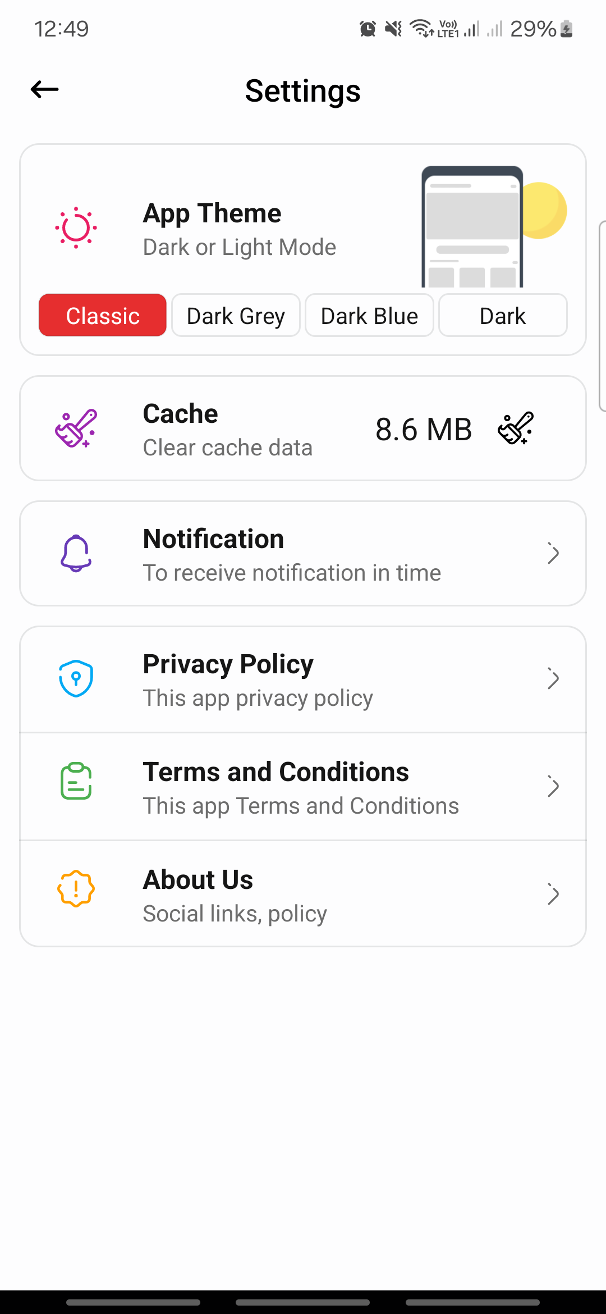Expand Terms and Conditions chevron
The width and height of the screenshot is (606, 1314).
coord(553,787)
